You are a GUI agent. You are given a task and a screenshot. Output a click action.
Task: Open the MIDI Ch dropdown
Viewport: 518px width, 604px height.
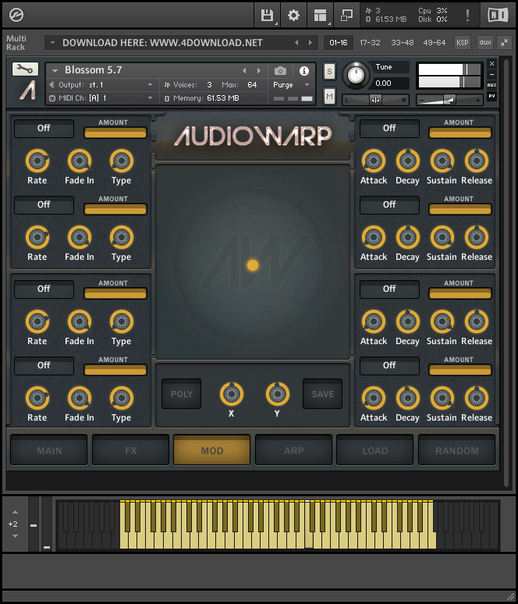tap(101, 98)
